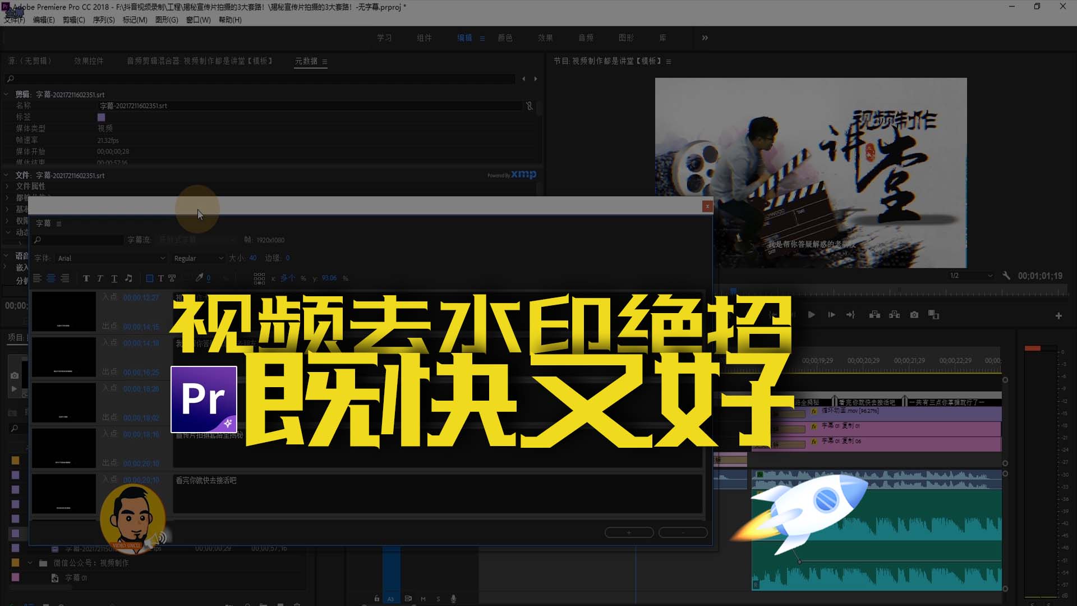Open the 1/2 playback resolution dropdown
Image resolution: width=1077 pixels, height=606 pixels.
(x=971, y=276)
